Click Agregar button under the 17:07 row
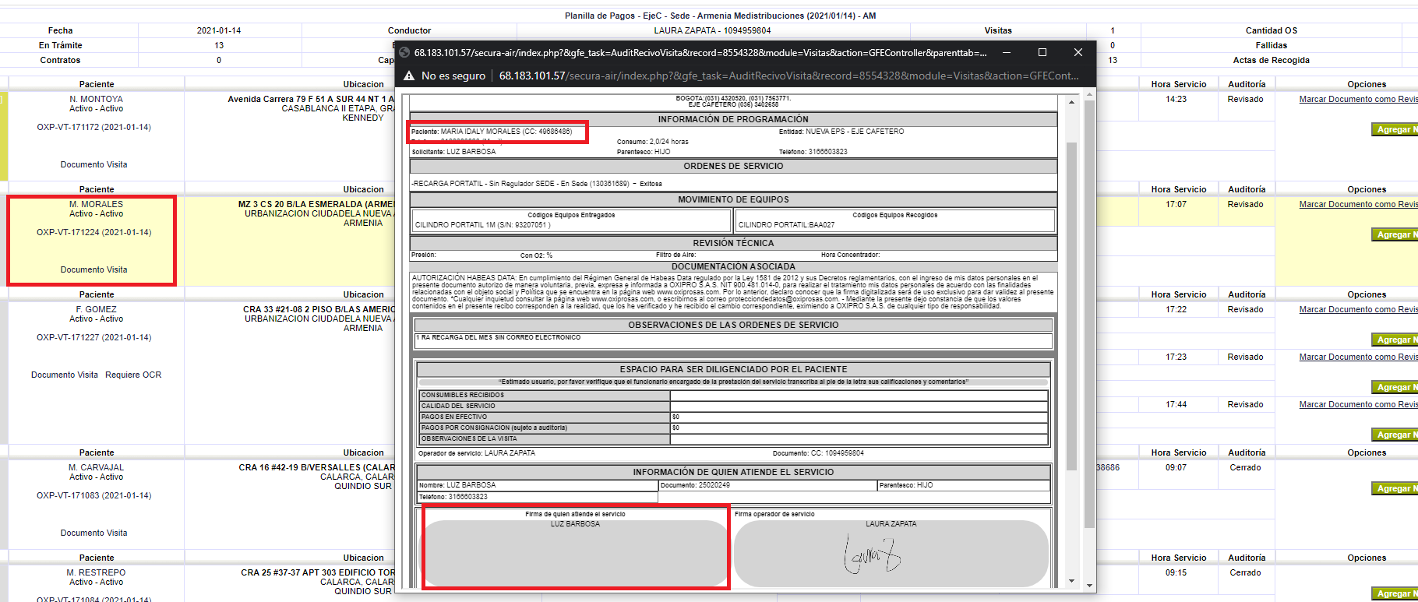Screen dimensions: 1418x602 pos(1395,234)
